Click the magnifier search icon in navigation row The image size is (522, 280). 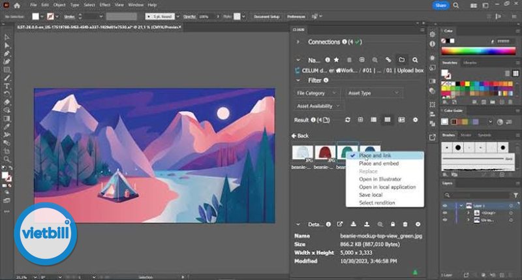pyautogui.click(x=415, y=60)
